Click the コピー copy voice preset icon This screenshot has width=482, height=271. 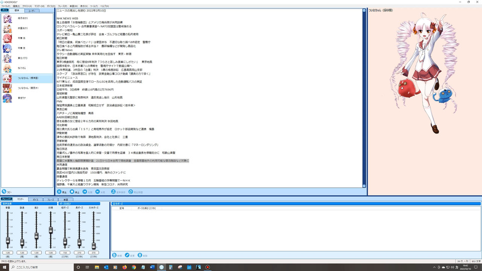pos(4,191)
